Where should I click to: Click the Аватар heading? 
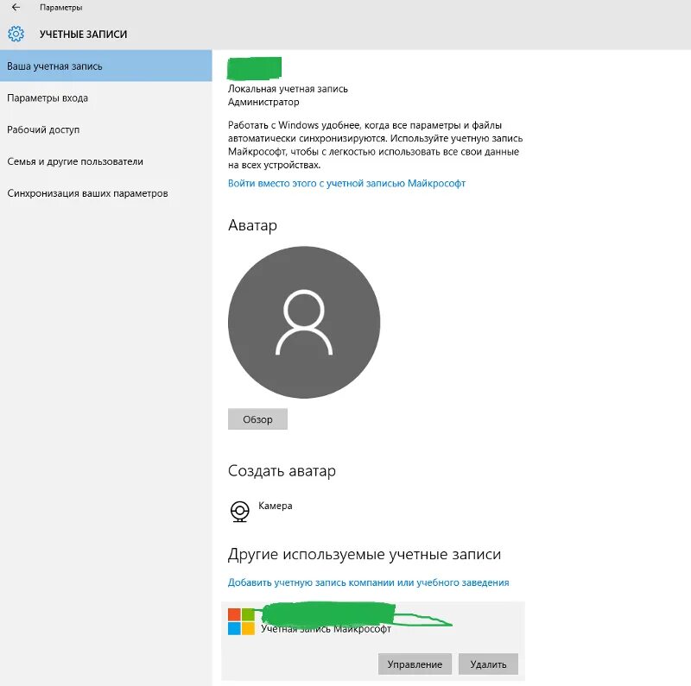252,225
